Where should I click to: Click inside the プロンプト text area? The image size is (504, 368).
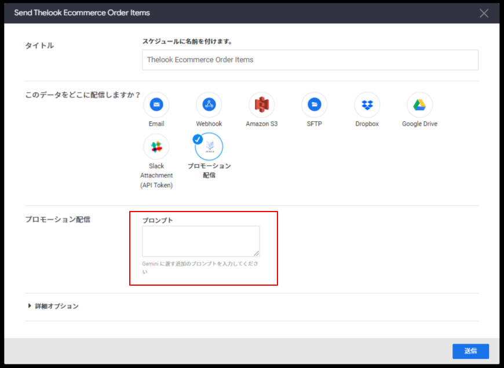[201, 241]
